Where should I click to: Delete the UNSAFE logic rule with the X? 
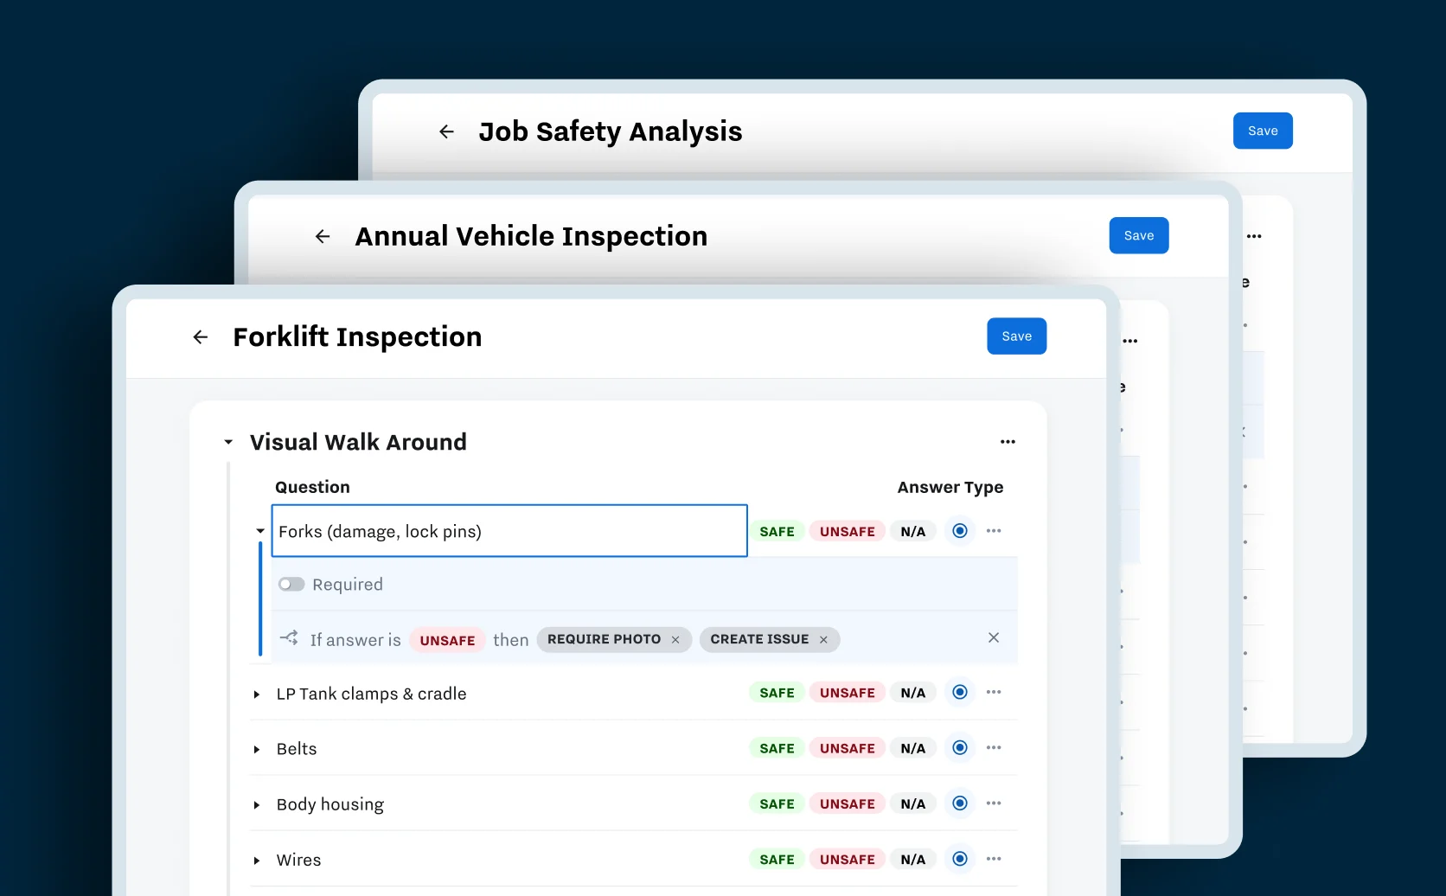pos(993,637)
